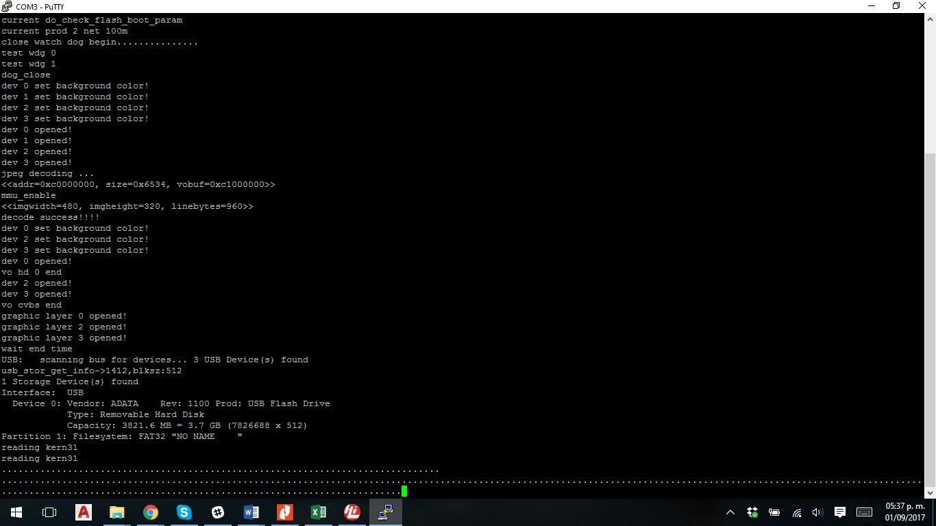Open the clock showing 05:37 p. m.

click(906, 512)
